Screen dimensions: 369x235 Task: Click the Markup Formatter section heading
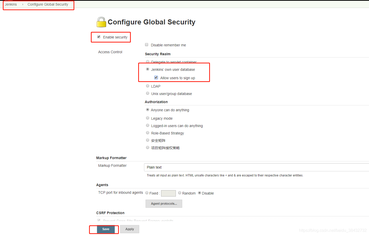pos(111,158)
